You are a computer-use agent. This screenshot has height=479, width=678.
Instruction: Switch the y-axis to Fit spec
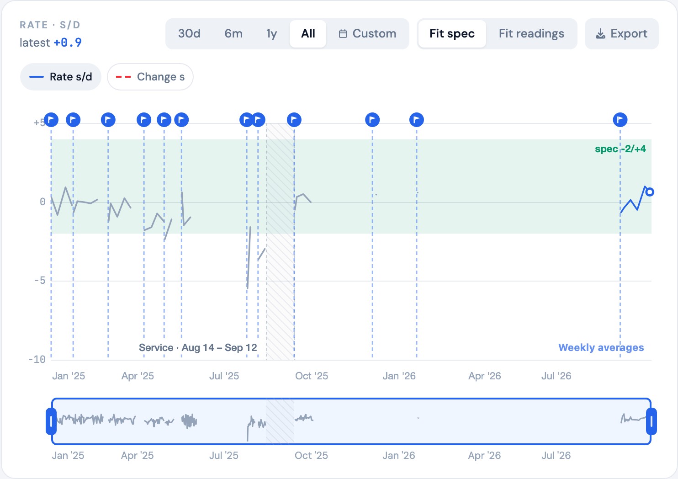pos(452,33)
